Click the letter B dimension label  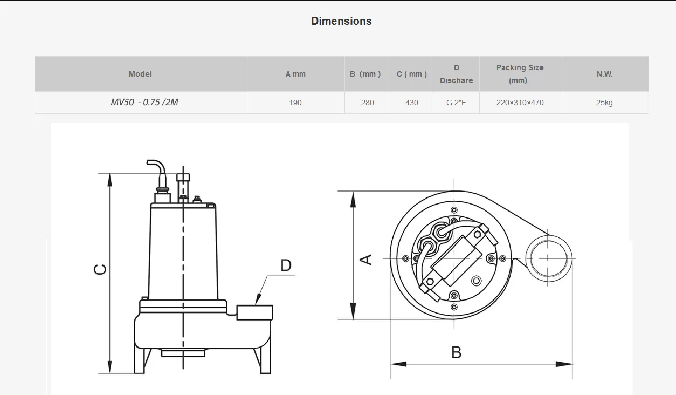pyautogui.click(x=457, y=352)
